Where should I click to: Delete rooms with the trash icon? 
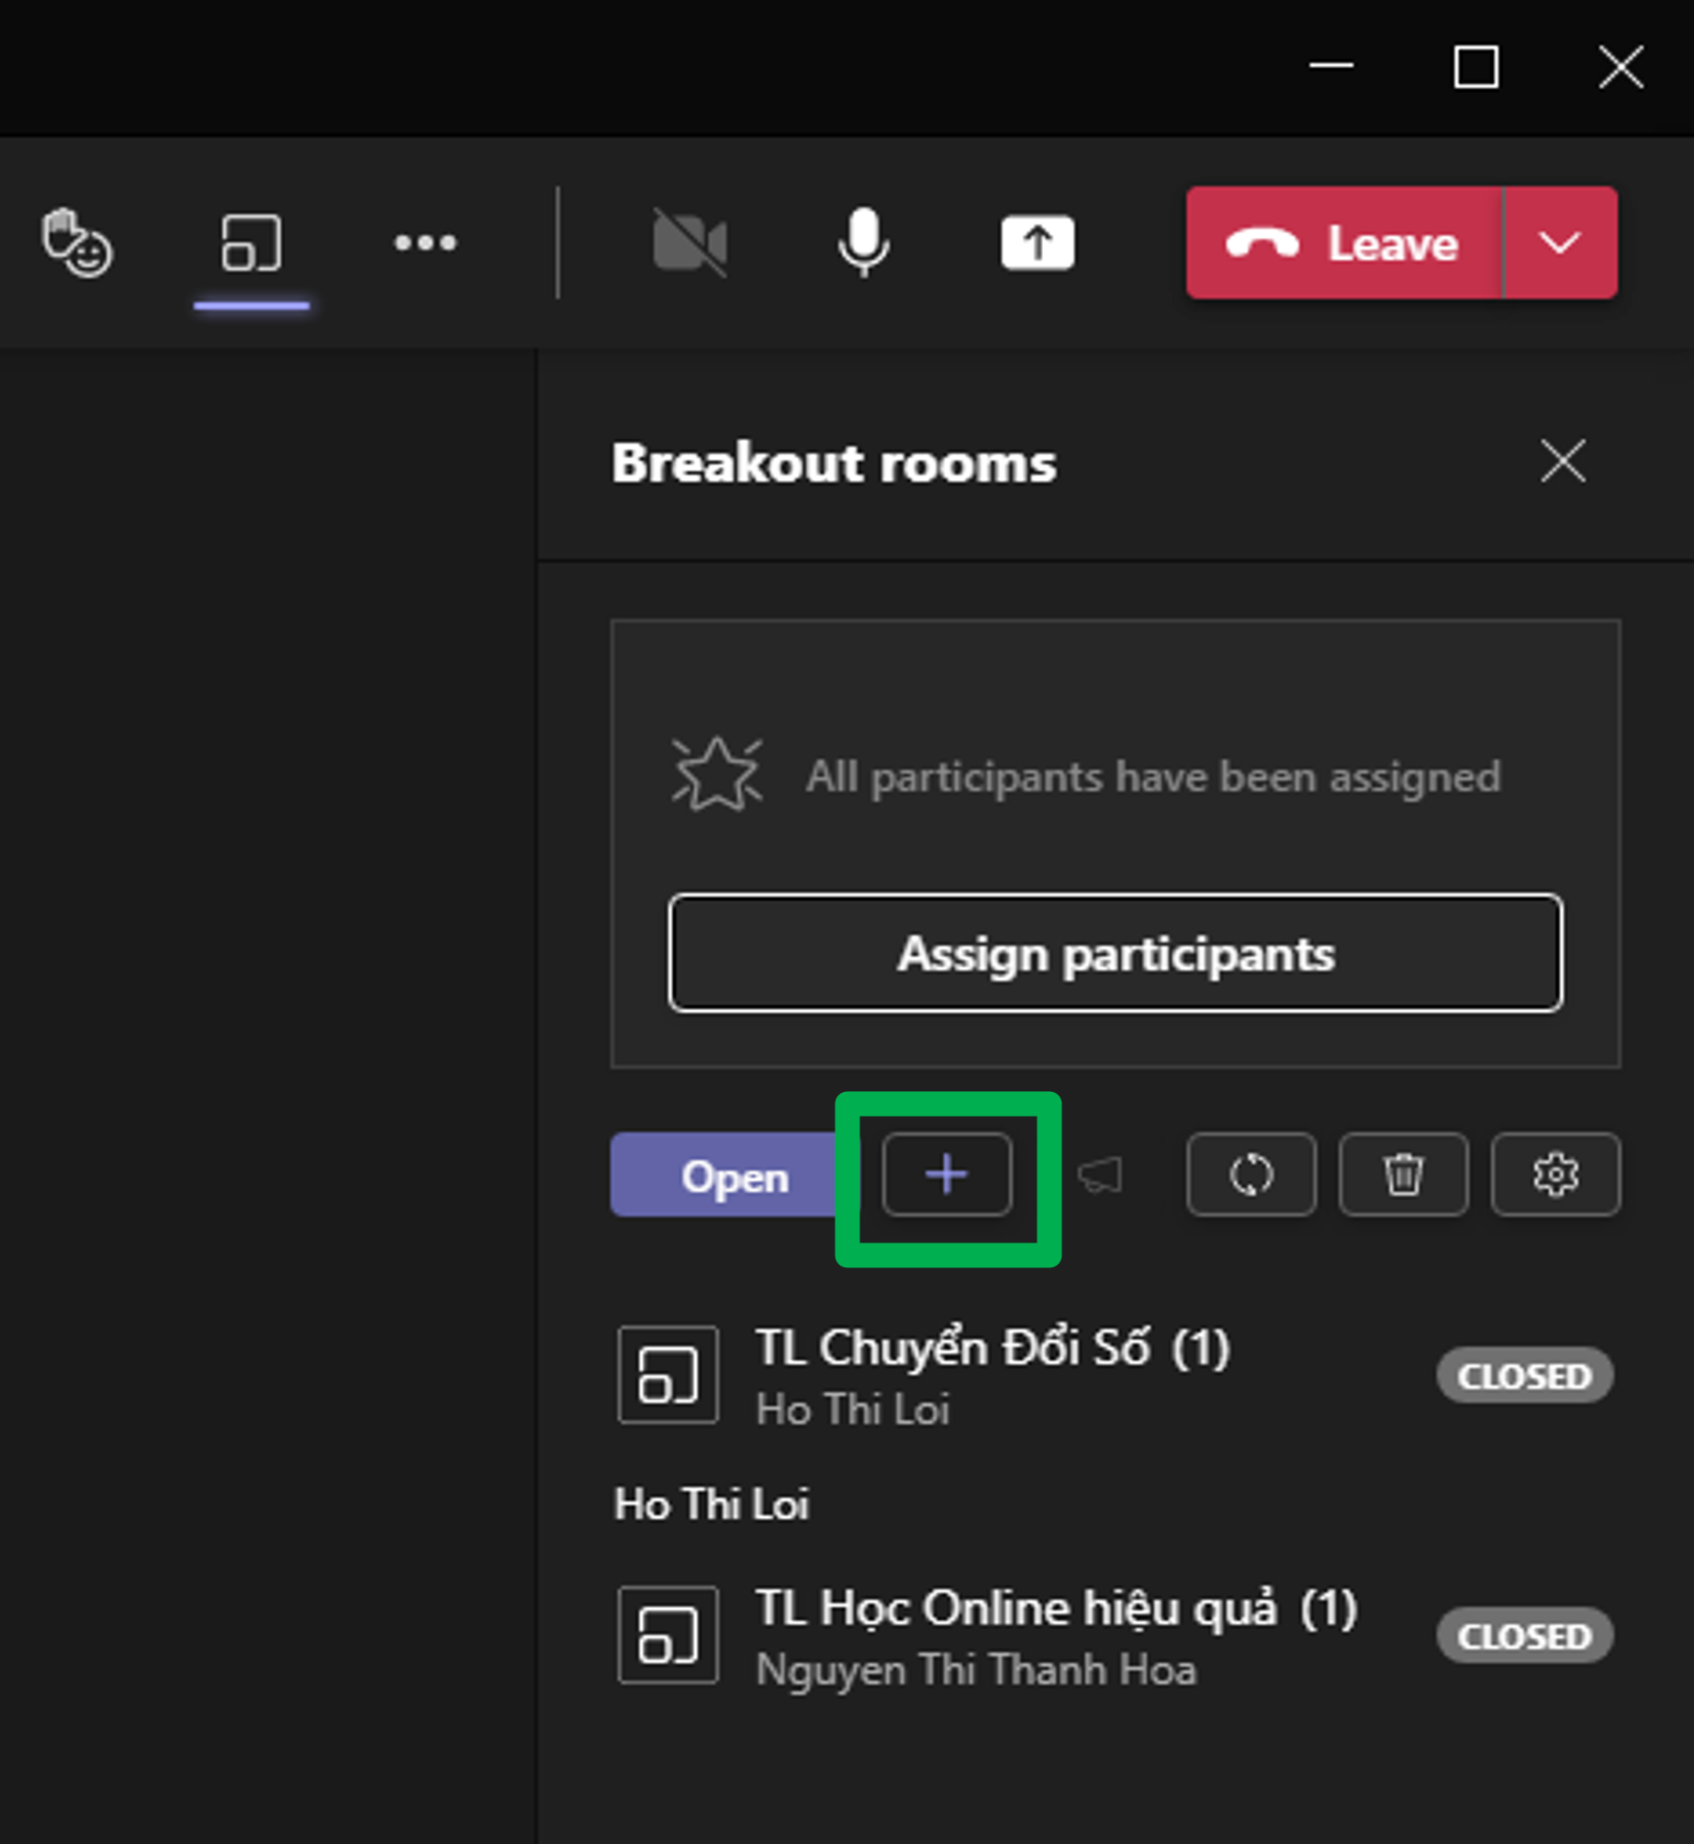pyautogui.click(x=1403, y=1175)
